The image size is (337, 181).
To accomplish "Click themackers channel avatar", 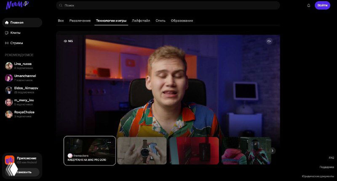I will coord(70,156).
